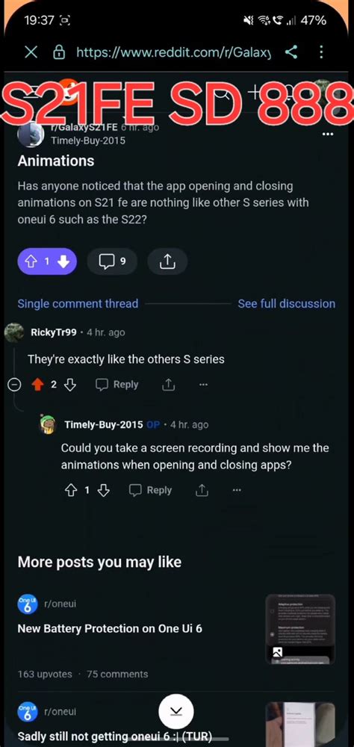The width and height of the screenshot is (354, 747).
Task: Downvote RickyTr99's comment
Action: [x=70, y=385]
